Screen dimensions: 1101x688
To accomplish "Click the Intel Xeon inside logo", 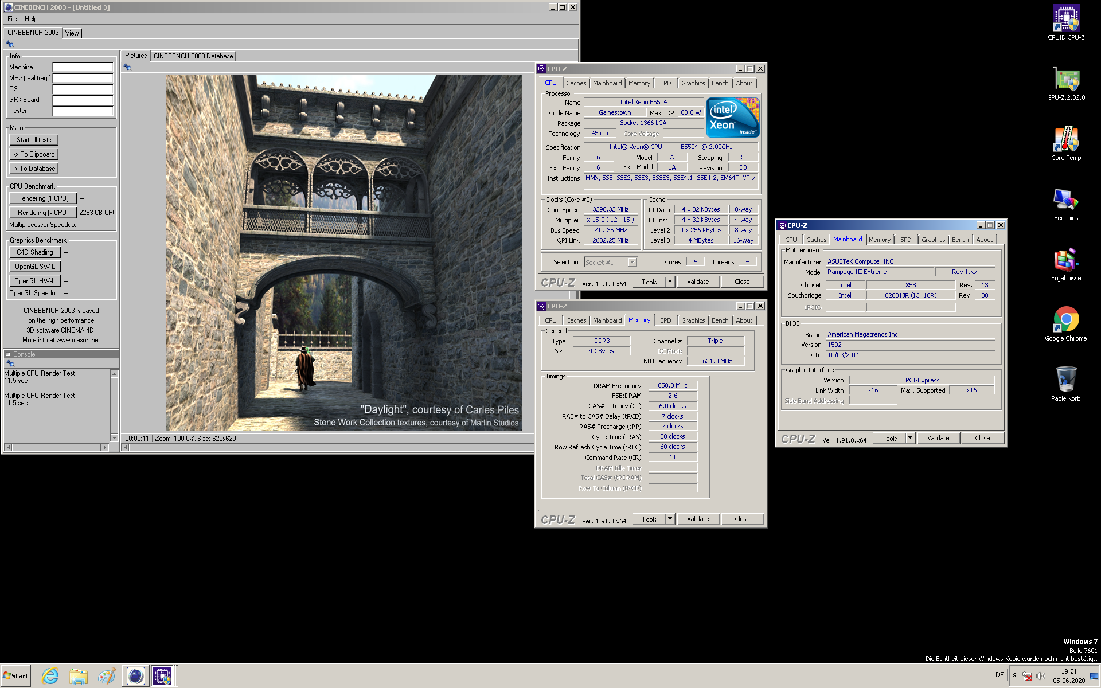I will 733,118.
